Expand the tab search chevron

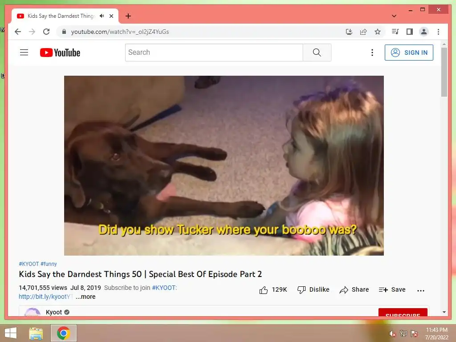(394, 16)
